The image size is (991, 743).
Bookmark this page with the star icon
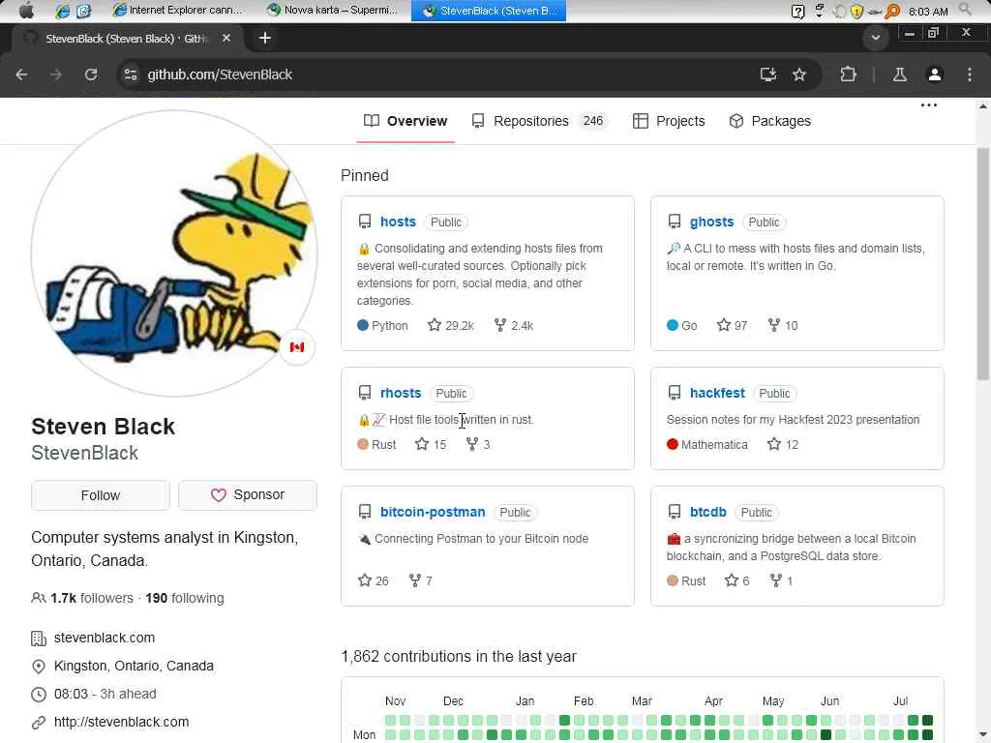click(799, 74)
